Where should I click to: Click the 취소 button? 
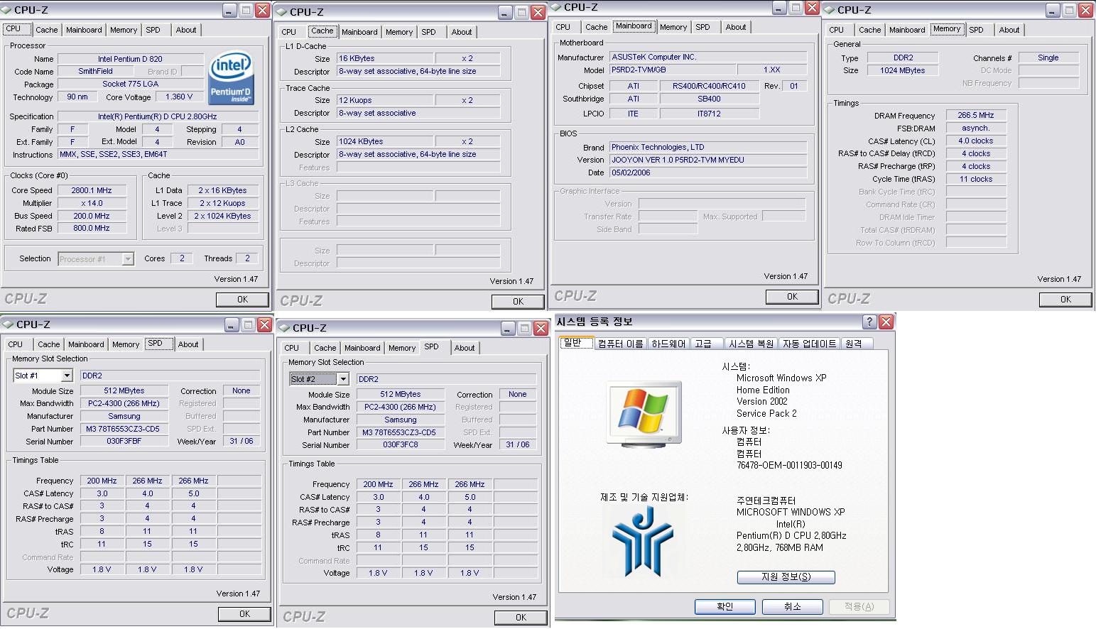point(793,607)
